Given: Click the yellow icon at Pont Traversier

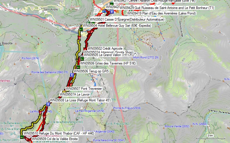Looking at the screenshot, I should click(x=64, y=92).
